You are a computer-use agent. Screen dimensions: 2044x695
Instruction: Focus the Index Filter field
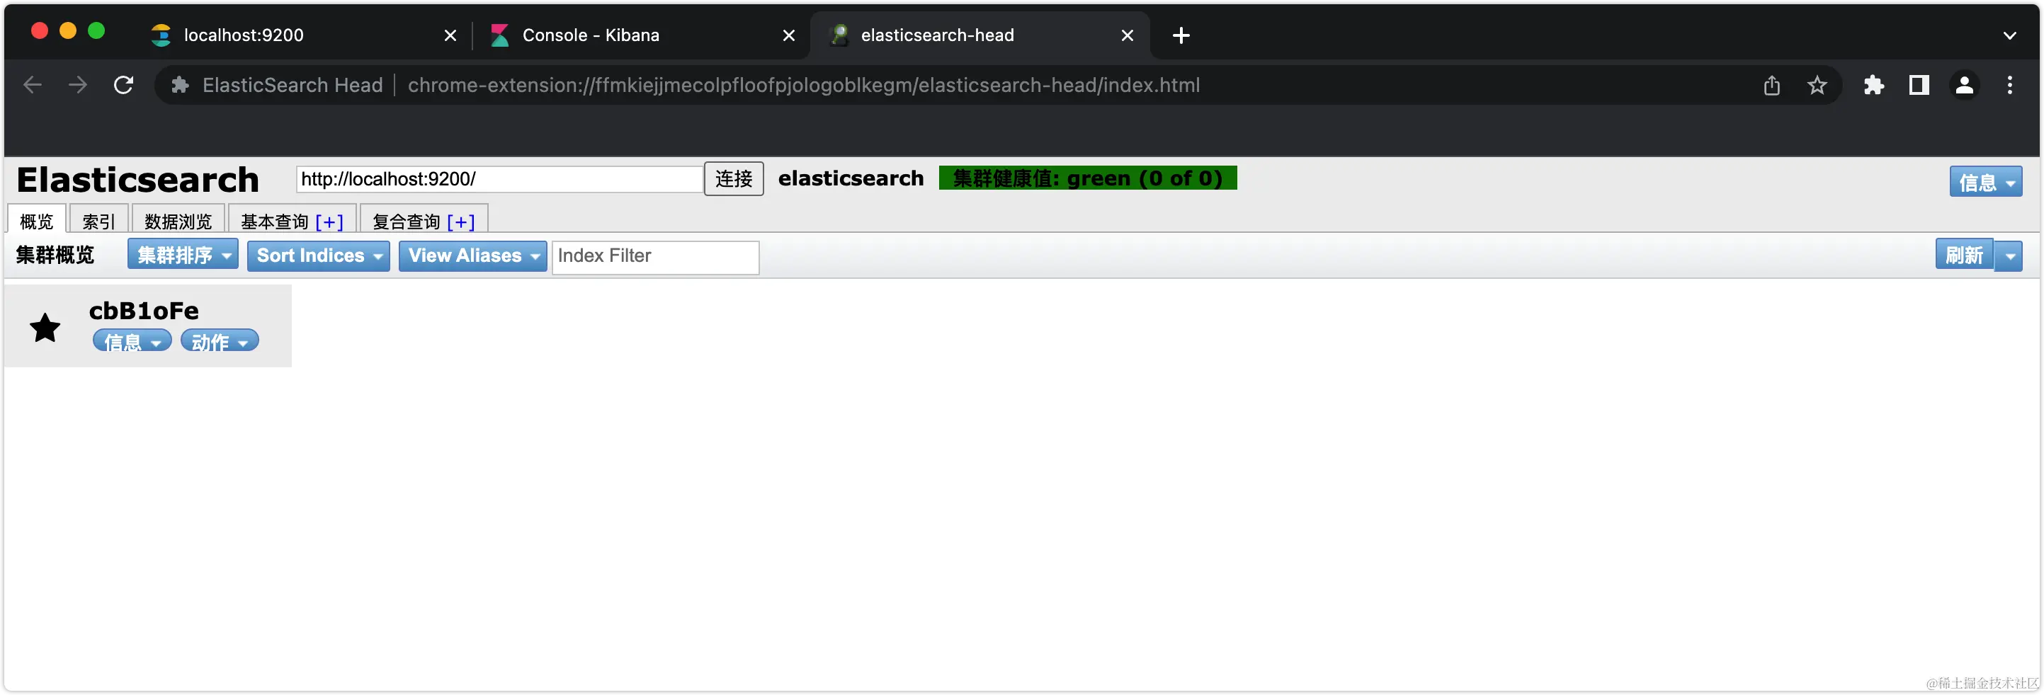pyautogui.click(x=655, y=257)
